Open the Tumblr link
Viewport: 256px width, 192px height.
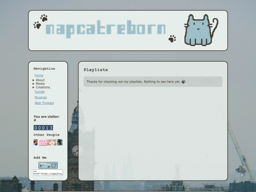coord(40,92)
